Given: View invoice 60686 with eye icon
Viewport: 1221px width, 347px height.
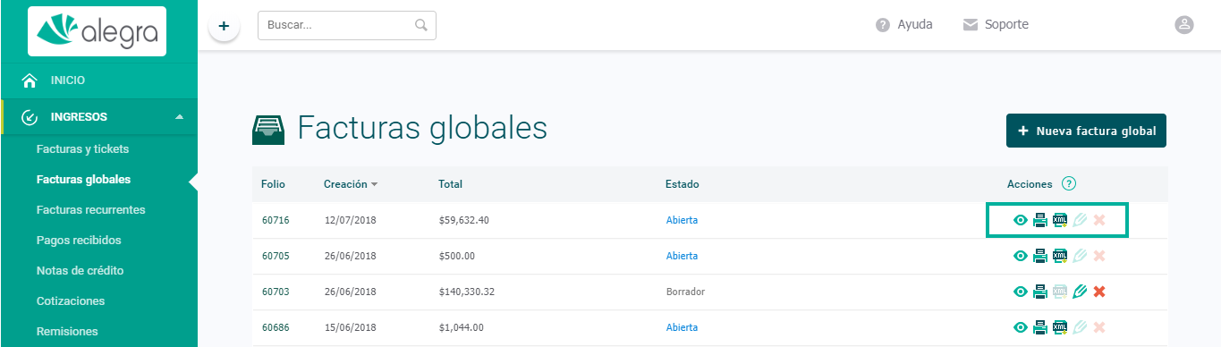Looking at the screenshot, I should point(1021,327).
